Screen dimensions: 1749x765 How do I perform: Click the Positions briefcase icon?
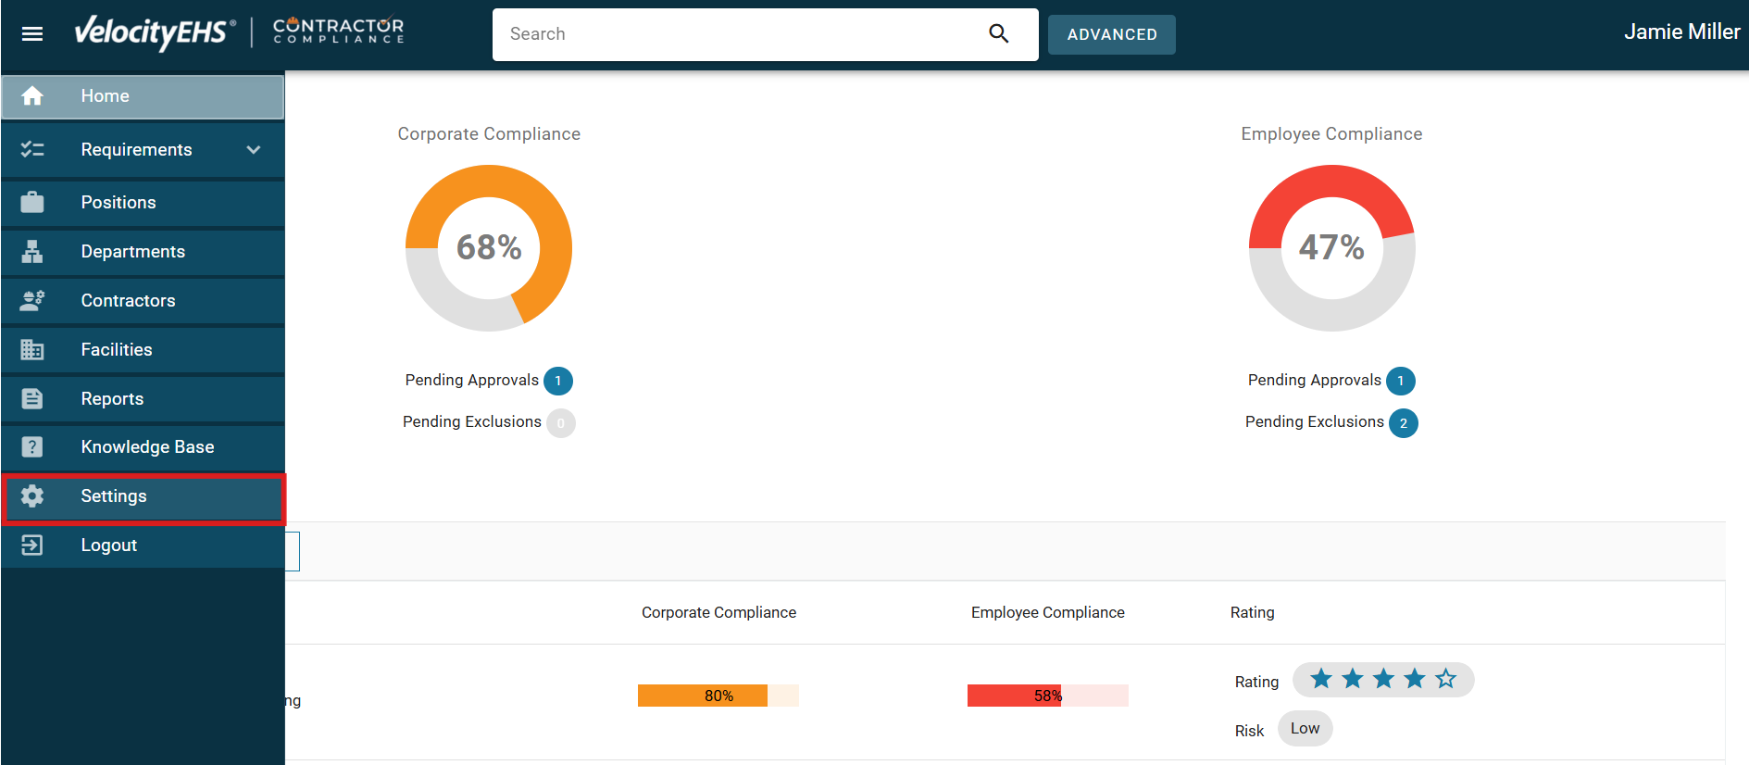pyautogui.click(x=32, y=203)
